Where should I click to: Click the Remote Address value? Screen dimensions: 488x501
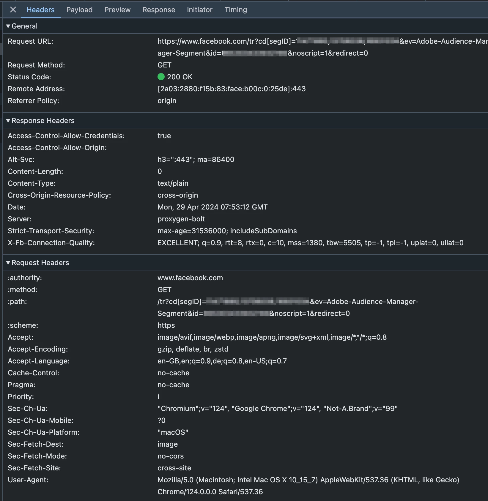click(x=232, y=89)
